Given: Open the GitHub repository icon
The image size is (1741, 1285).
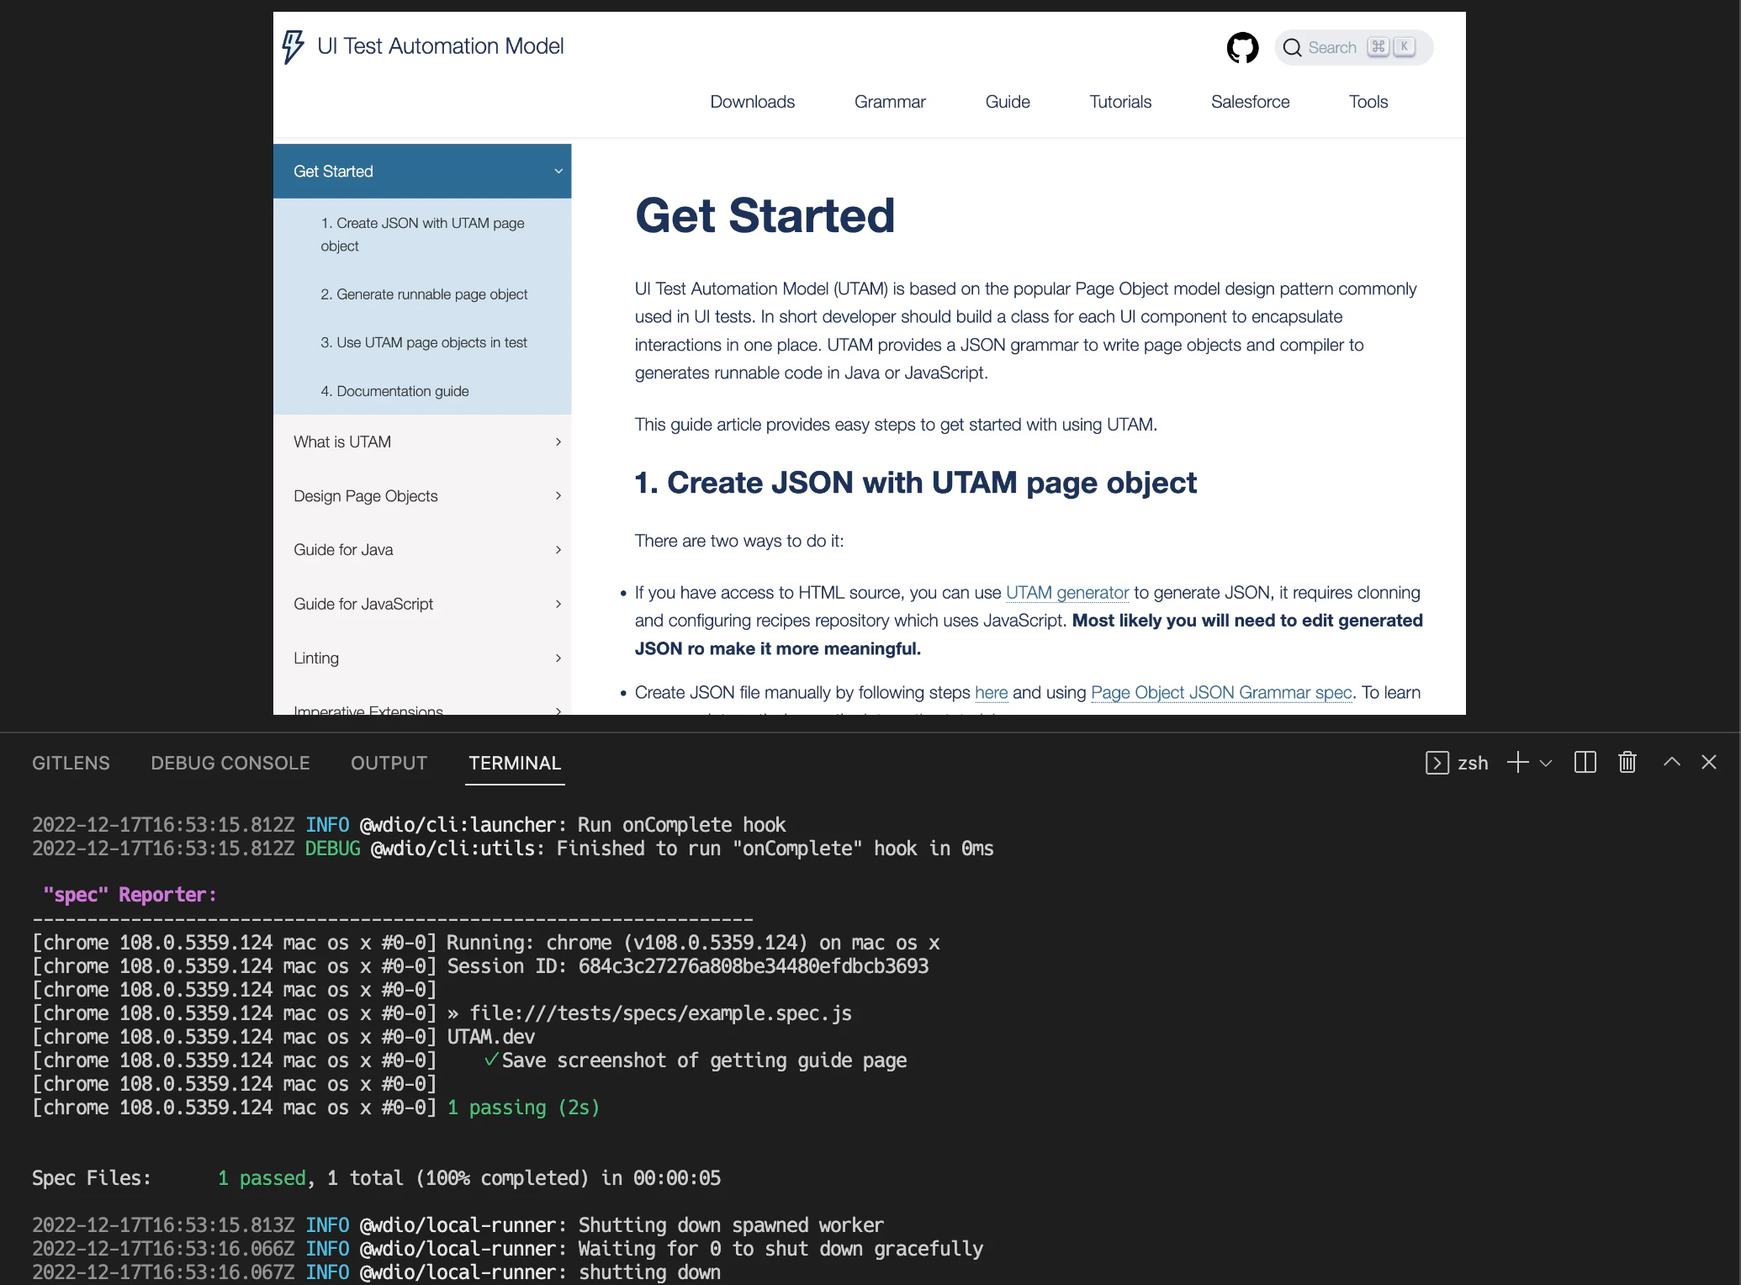Looking at the screenshot, I should point(1242,48).
